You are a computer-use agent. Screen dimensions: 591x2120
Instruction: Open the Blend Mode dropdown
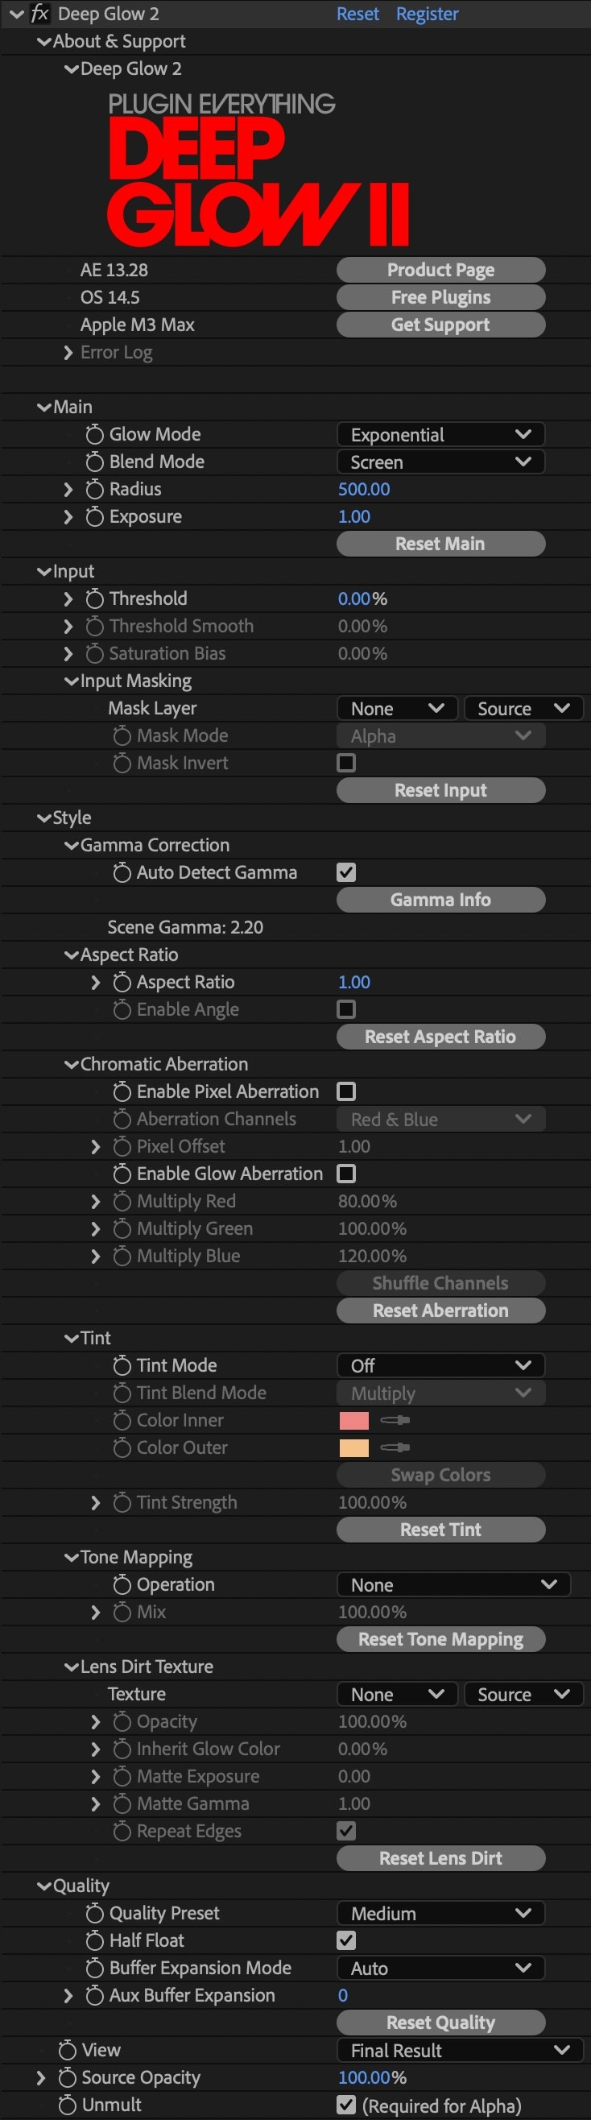(440, 462)
